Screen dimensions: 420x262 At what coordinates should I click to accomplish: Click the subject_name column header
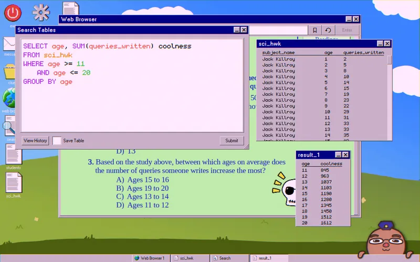pyautogui.click(x=278, y=53)
